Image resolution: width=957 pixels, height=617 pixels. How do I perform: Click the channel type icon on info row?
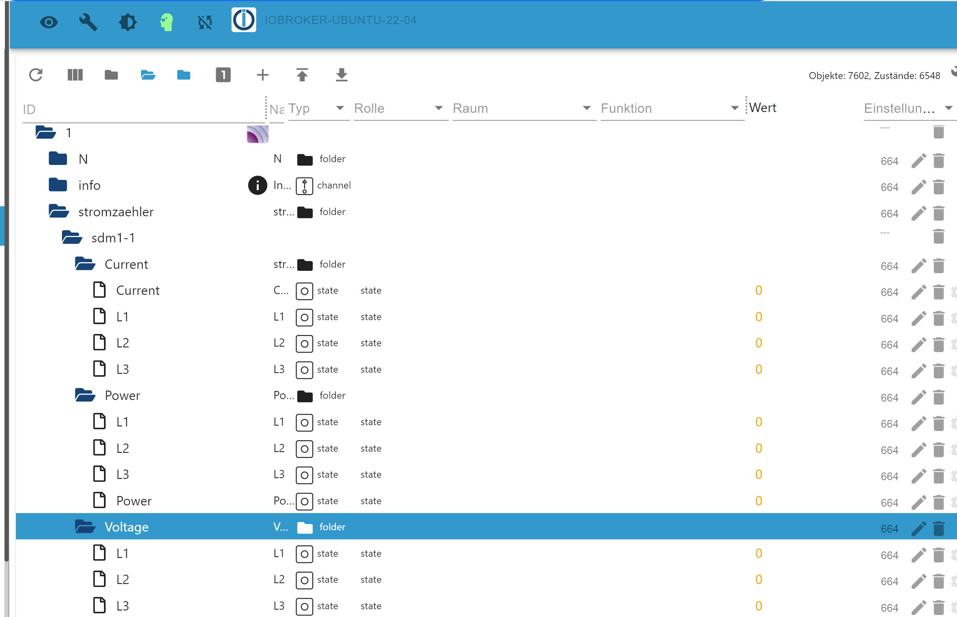click(x=304, y=186)
